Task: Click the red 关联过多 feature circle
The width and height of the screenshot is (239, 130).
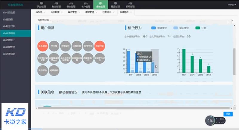Action: pyautogui.click(x=100, y=46)
